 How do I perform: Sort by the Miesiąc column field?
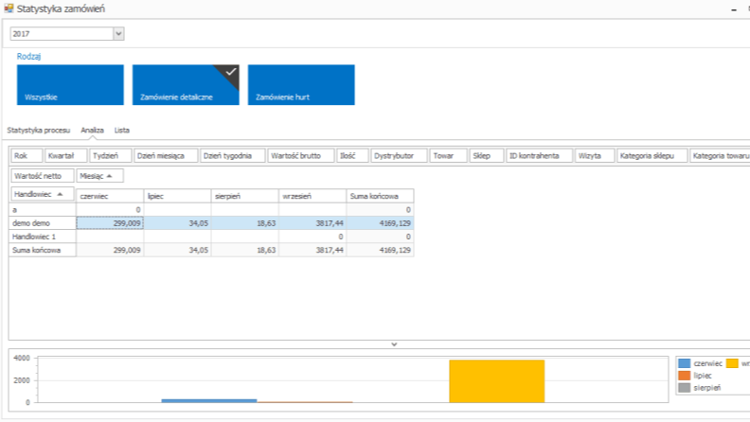[x=99, y=176]
